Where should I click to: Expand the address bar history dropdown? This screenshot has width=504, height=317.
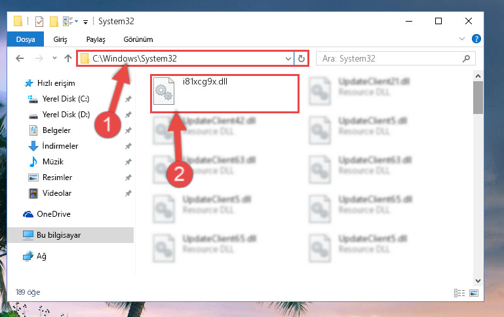[288, 59]
